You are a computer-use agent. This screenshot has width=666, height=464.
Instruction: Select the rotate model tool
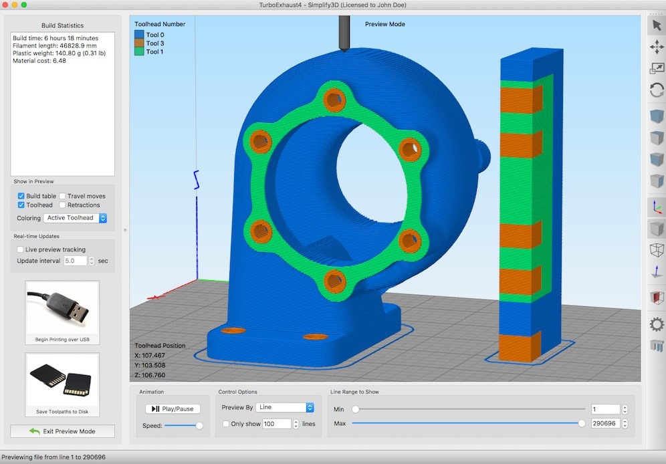pyautogui.click(x=657, y=89)
